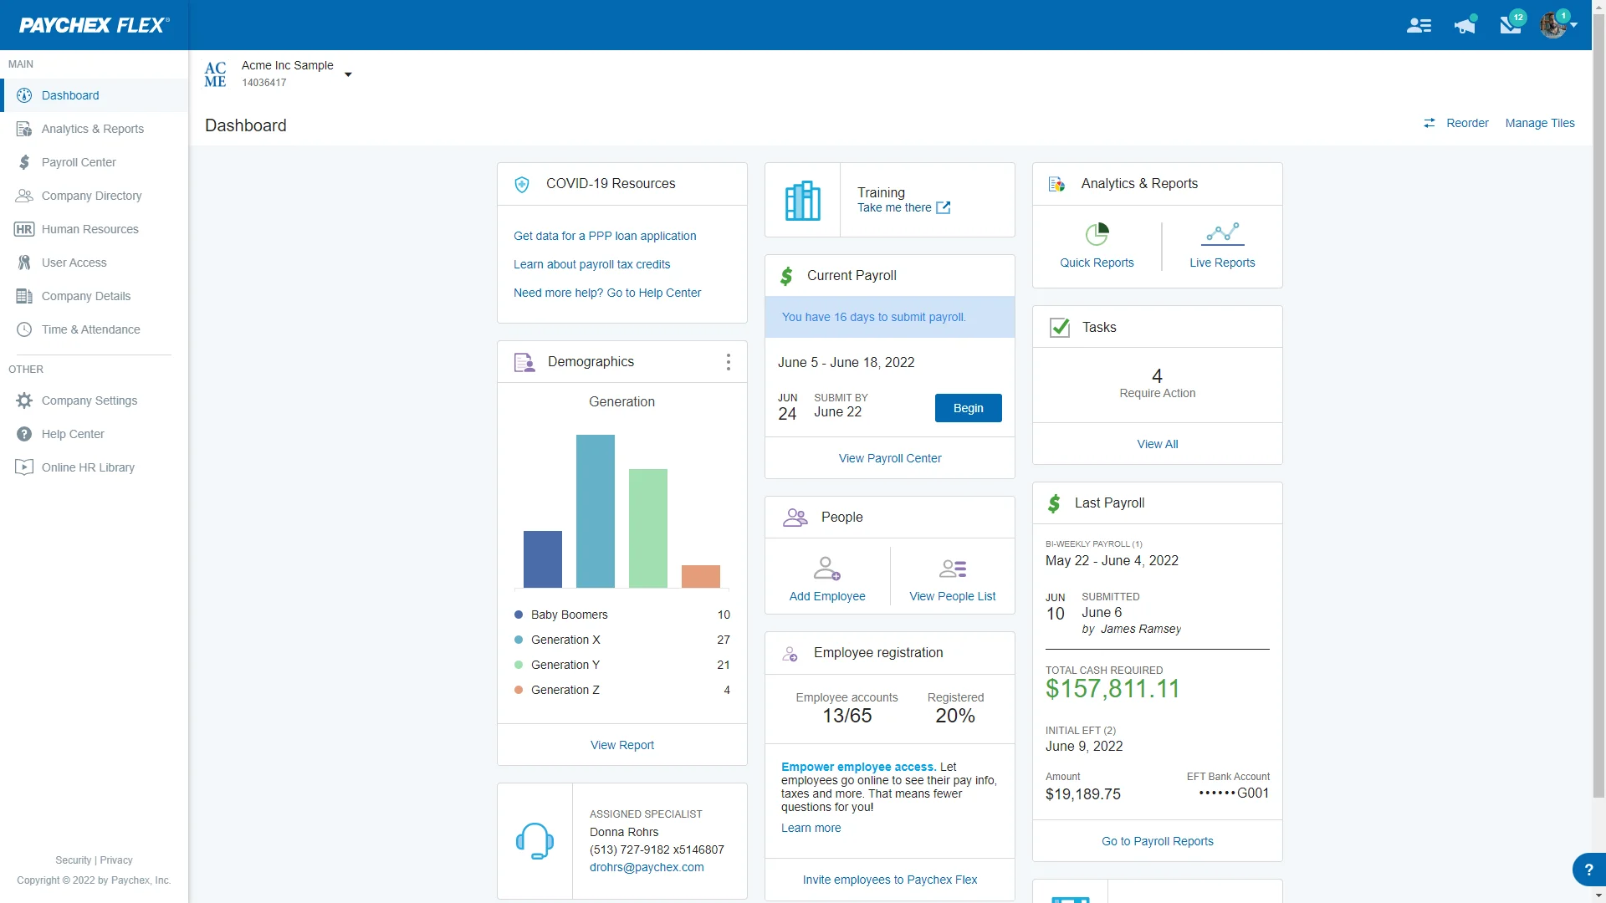
Task: Open the Demographics tile options menu
Action: (729, 362)
